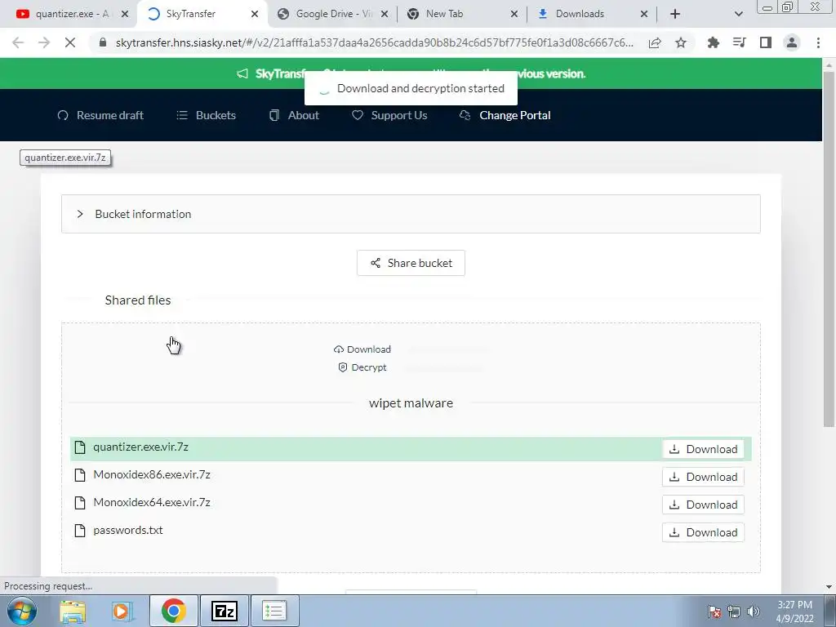Bookmark this page with the star icon
This screenshot has height=627, width=836.
[x=681, y=42]
